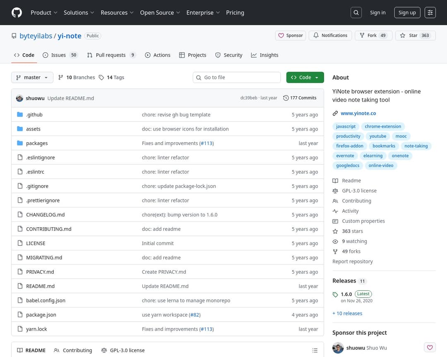Click shuowu's avatar in latest commit
447x357 pixels.
(x=19, y=98)
